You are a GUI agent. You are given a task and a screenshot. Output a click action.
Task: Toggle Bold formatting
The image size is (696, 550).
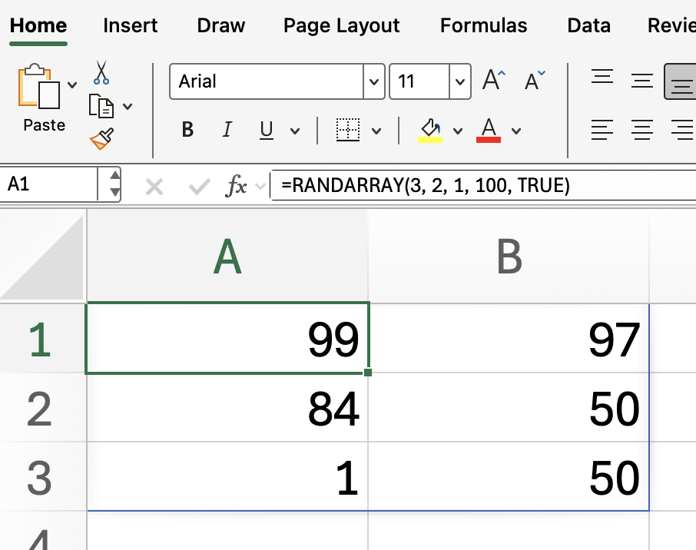click(187, 130)
